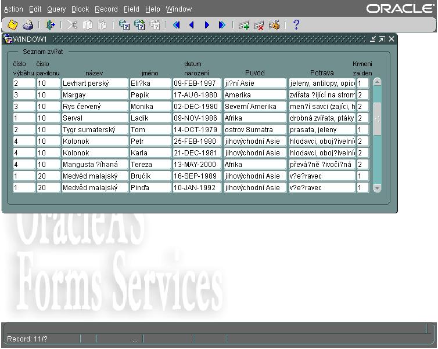Open the Record menu
The height and width of the screenshot is (349, 438).
[x=106, y=9]
